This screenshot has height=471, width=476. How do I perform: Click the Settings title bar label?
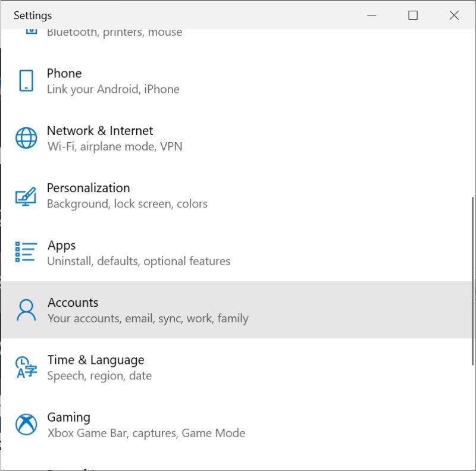32,15
